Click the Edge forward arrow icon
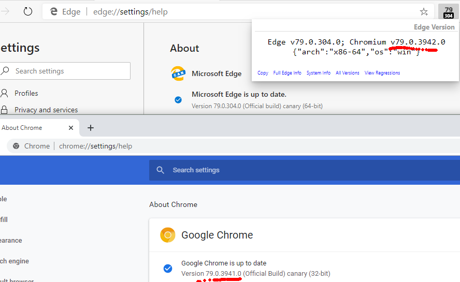This screenshot has width=460, height=282. point(5,12)
